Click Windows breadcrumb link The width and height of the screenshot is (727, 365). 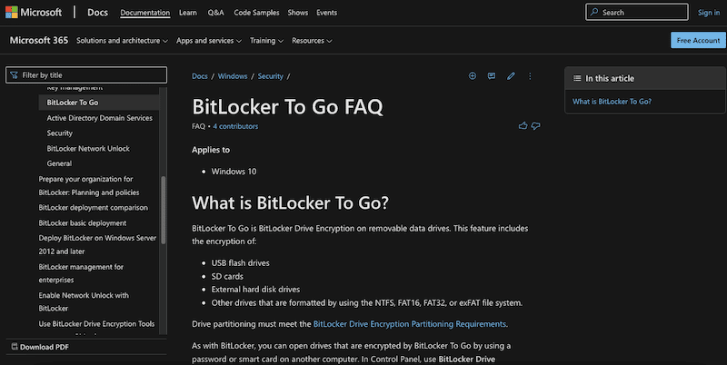(233, 76)
